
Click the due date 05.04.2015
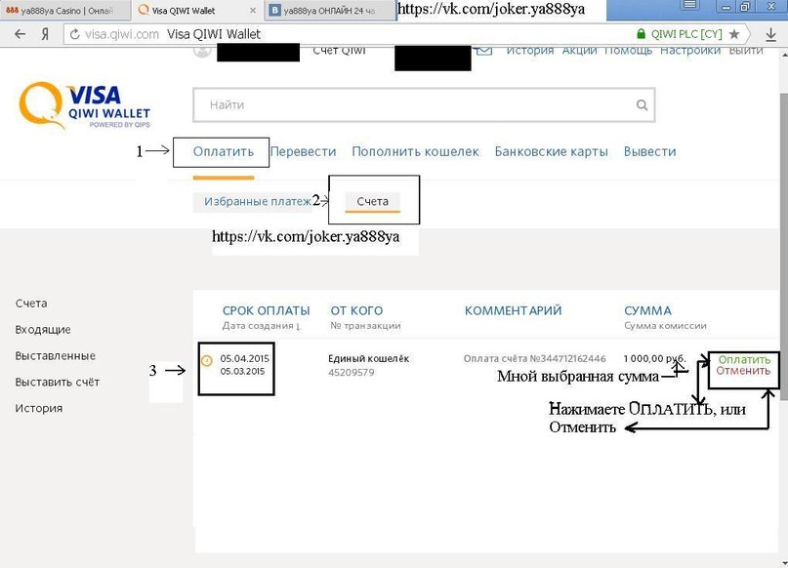[x=245, y=358]
